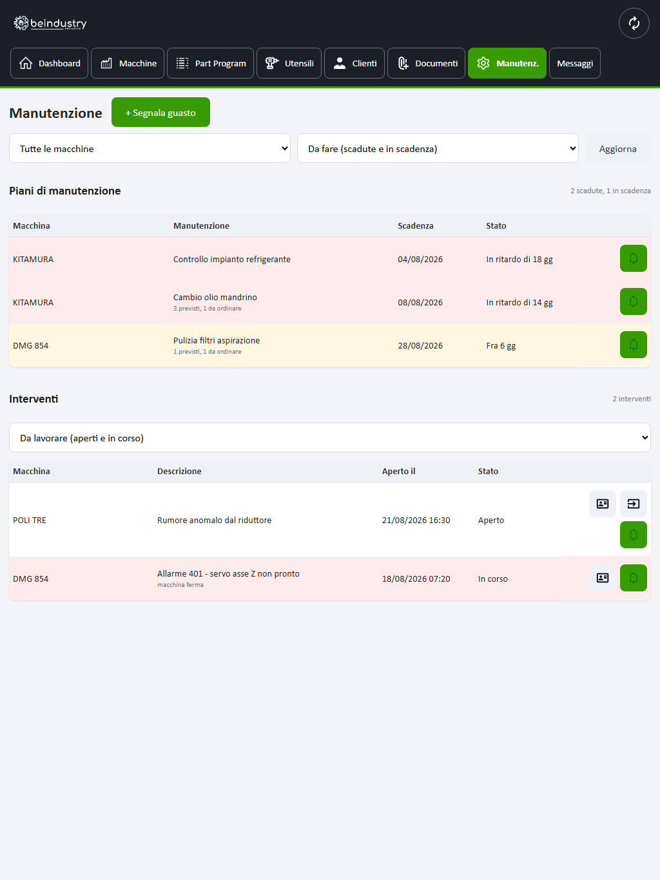The height and width of the screenshot is (880, 660).
Task: Click the In corso status
Action: click(x=493, y=579)
